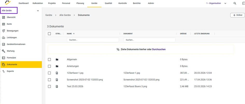Screen dimensions: 245x104
Task: Click file icon of Screenshot 2025-07-02 row
Action: coord(57,80)
